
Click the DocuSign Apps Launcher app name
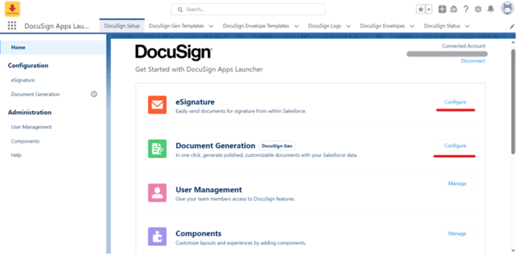(57, 26)
